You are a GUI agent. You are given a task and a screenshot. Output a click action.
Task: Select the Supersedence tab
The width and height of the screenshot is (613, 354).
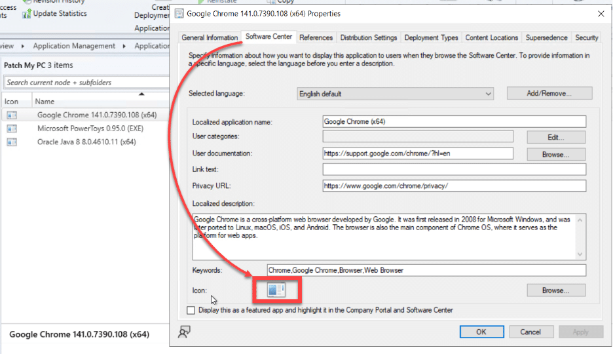(x=546, y=38)
